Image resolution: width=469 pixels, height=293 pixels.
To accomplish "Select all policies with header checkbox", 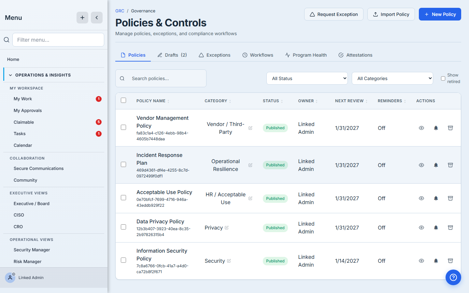I will [x=123, y=100].
